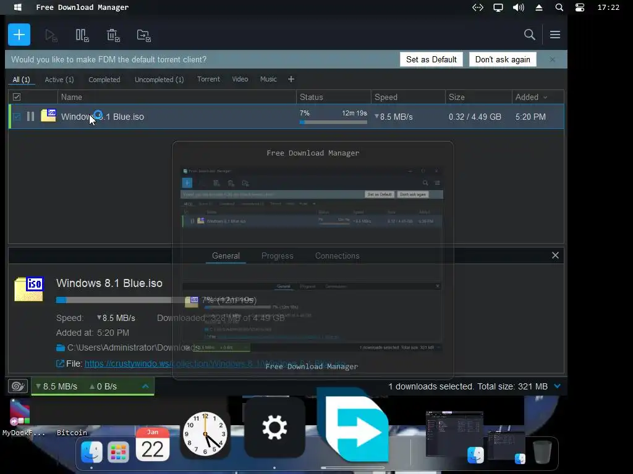Open Spotlight search icon in top bar
Image resolution: width=633 pixels, height=474 pixels.
coord(559,7)
